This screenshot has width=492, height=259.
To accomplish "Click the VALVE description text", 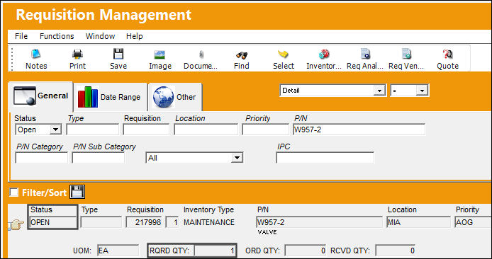I will click(x=267, y=232).
